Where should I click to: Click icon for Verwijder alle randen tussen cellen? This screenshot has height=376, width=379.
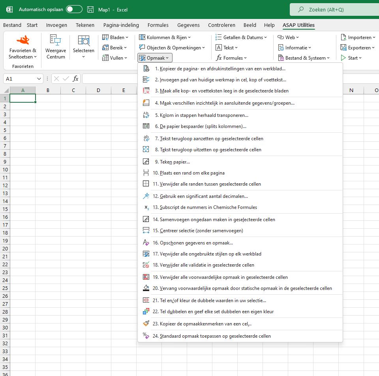(x=146, y=184)
